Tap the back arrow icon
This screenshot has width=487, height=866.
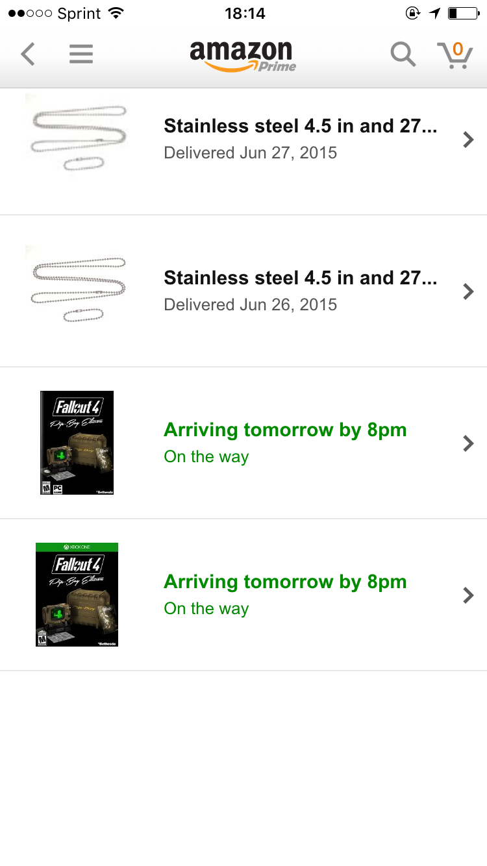click(x=28, y=55)
